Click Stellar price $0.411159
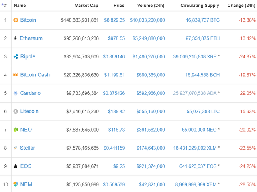The height and width of the screenshot is (192, 257). pyautogui.click(x=114, y=148)
